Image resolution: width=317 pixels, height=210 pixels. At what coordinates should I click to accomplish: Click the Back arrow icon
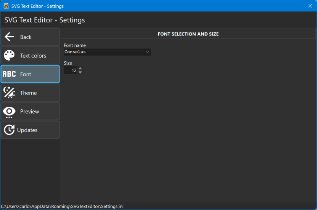(9, 37)
